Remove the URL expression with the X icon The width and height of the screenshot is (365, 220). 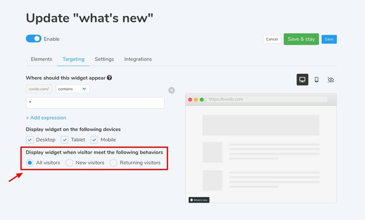(172, 90)
